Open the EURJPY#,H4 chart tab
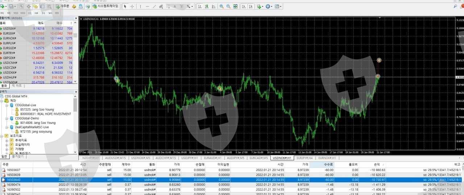This screenshot has height=195, width=464. tap(304, 158)
